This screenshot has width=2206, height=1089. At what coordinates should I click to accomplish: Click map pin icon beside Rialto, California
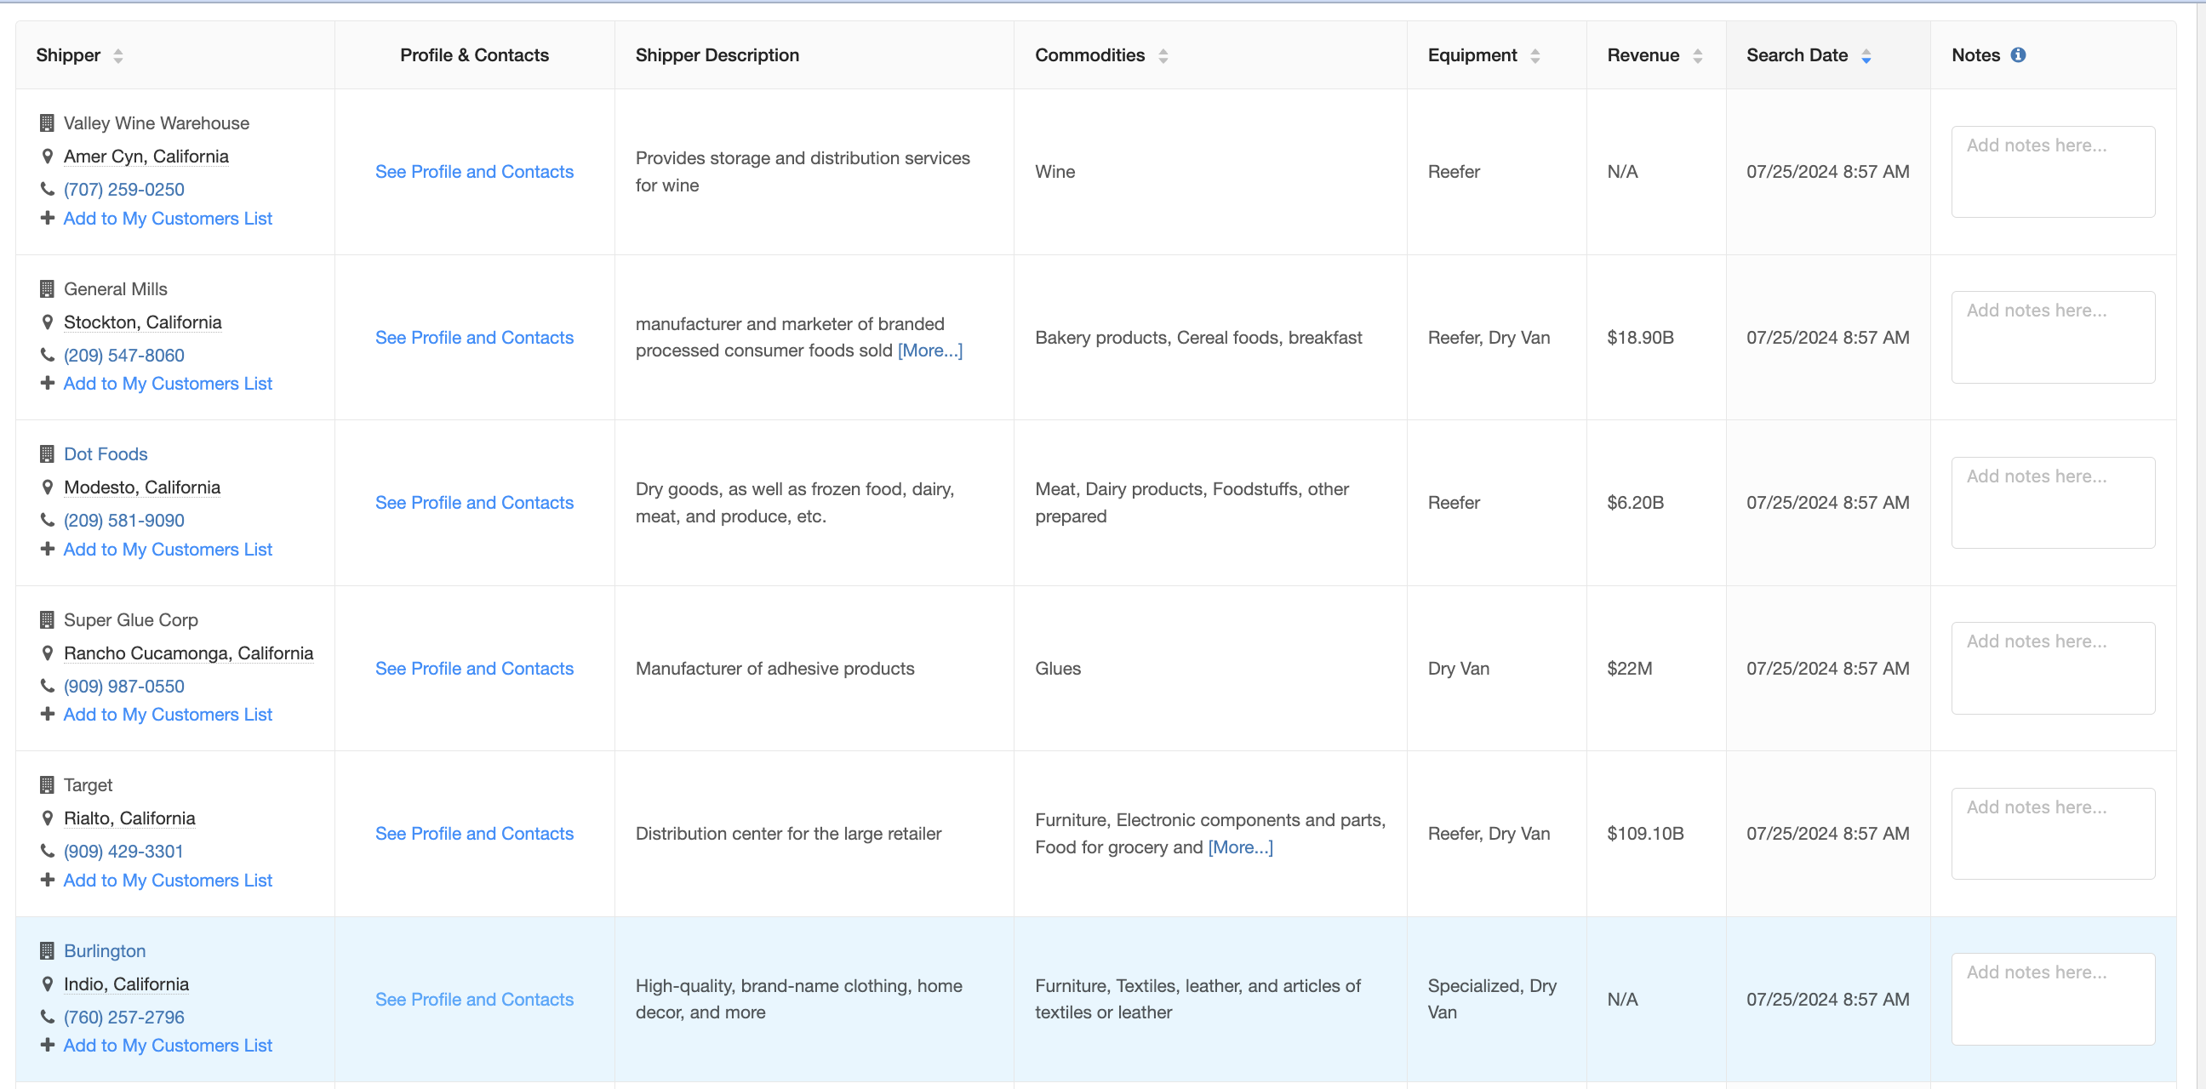47,818
